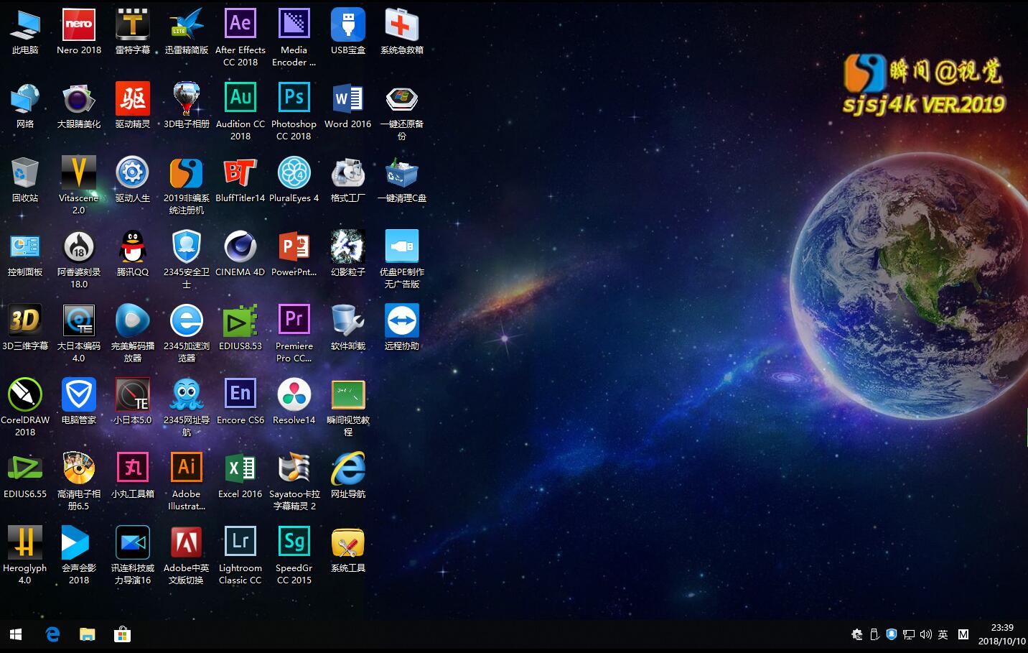This screenshot has height=653, width=1028.
Task: Click the 瞬间视觉教程 chalkboard icon
Action: [348, 394]
